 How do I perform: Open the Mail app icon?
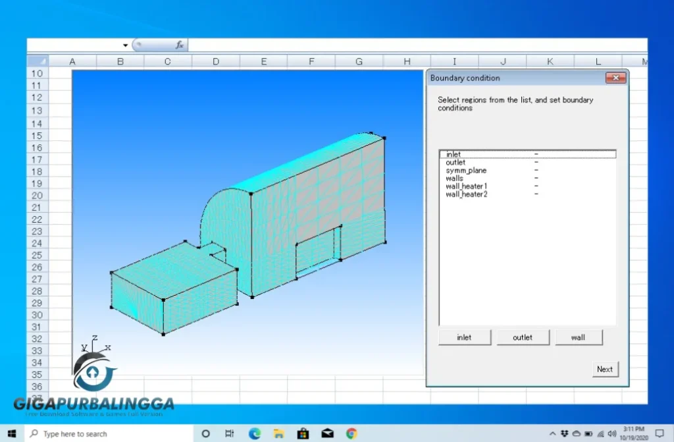coord(327,433)
